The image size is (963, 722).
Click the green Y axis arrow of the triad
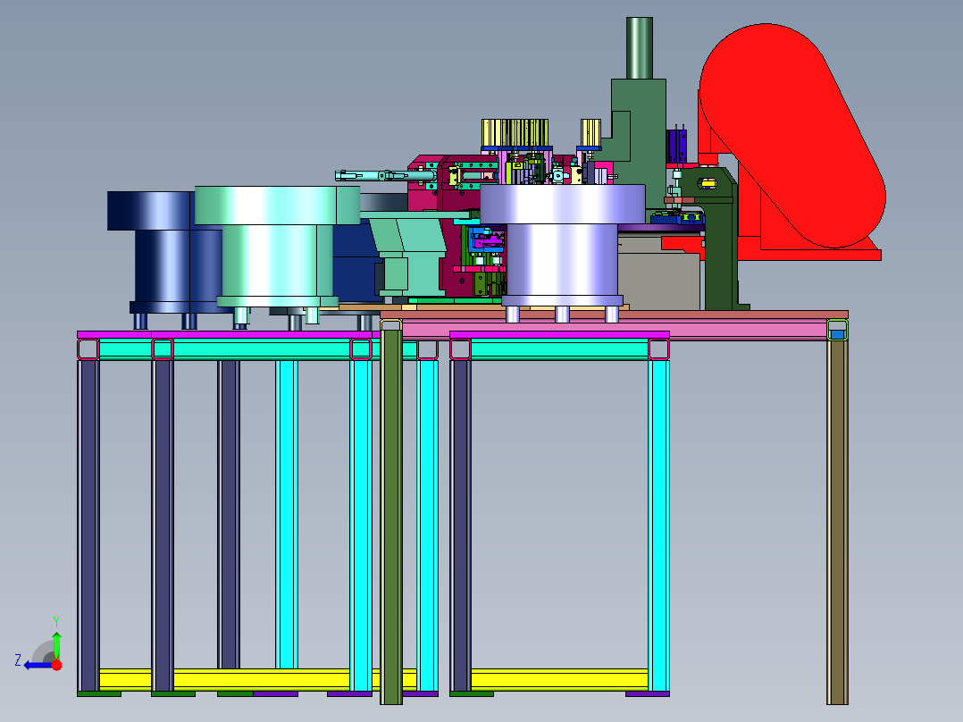click(x=56, y=646)
